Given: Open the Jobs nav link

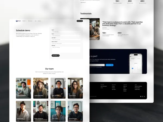Looking at the screenshot, I should click(36, 21).
